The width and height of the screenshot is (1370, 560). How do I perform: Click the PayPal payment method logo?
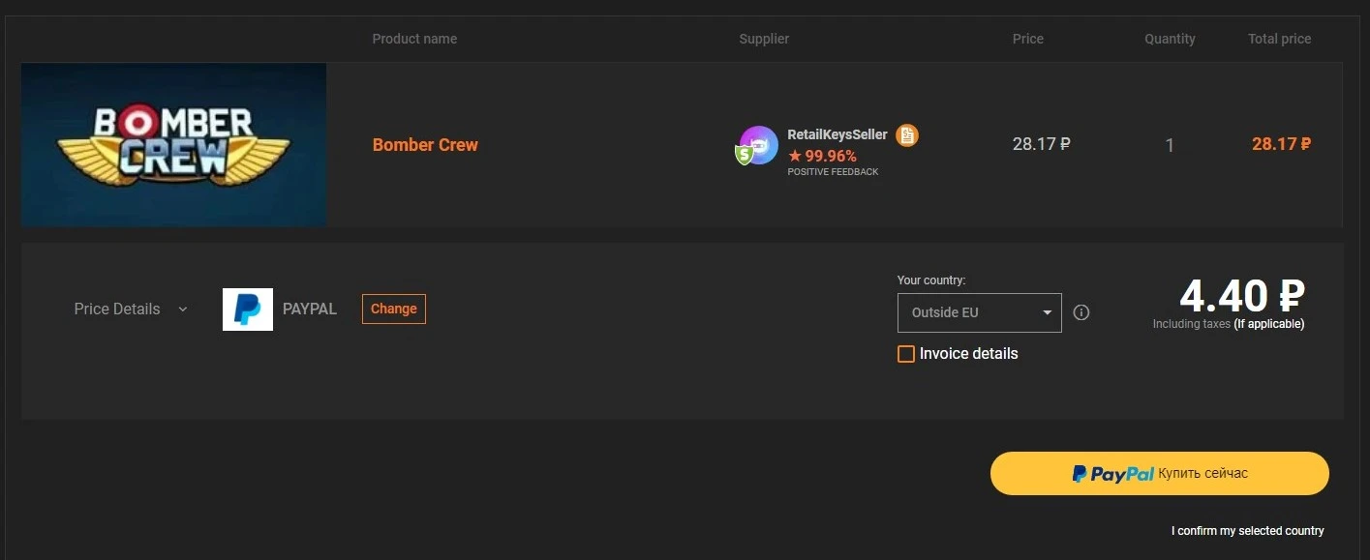click(248, 309)
